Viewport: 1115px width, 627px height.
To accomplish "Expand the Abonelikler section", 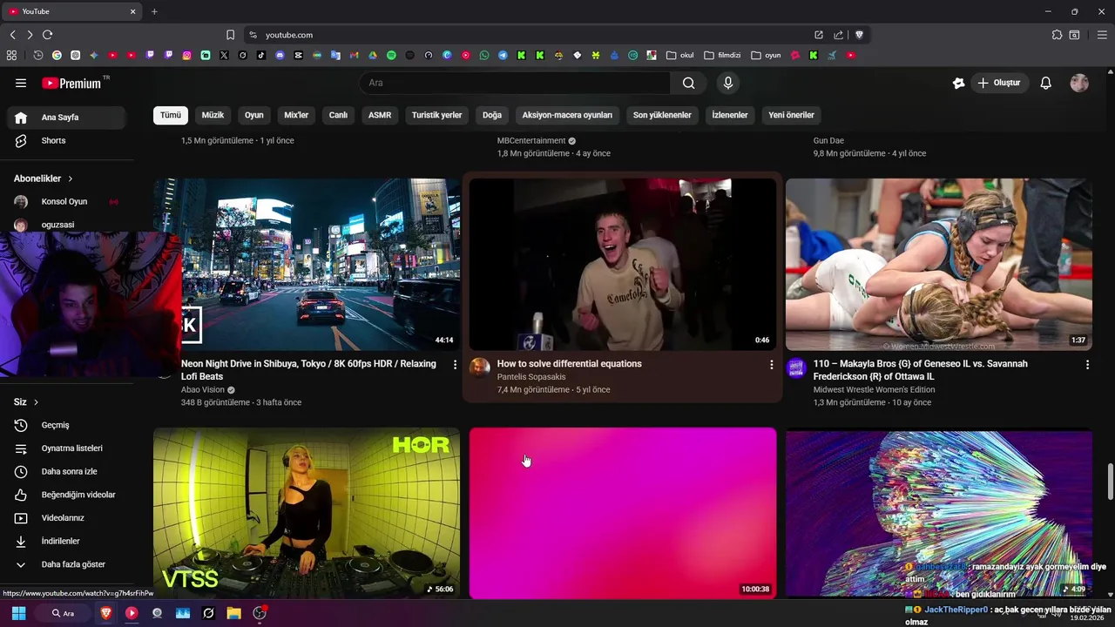I will [44, 179].
